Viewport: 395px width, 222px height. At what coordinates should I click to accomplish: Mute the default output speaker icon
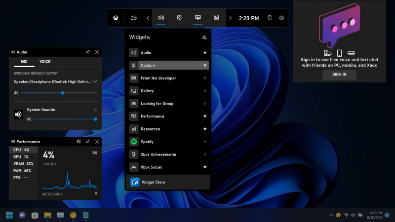16,93
